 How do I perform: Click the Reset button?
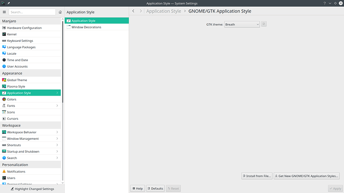tap(173, 189)
